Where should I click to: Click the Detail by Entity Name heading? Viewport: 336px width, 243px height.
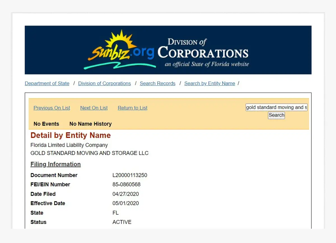[x=71, y=135]
